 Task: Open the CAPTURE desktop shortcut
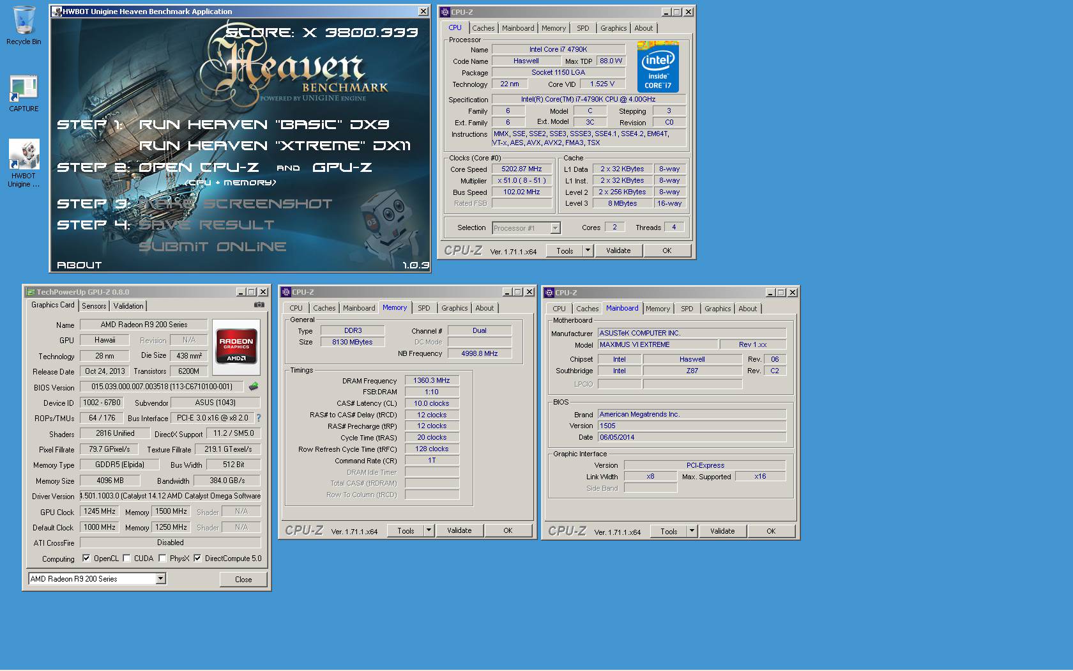pos(24,93)
